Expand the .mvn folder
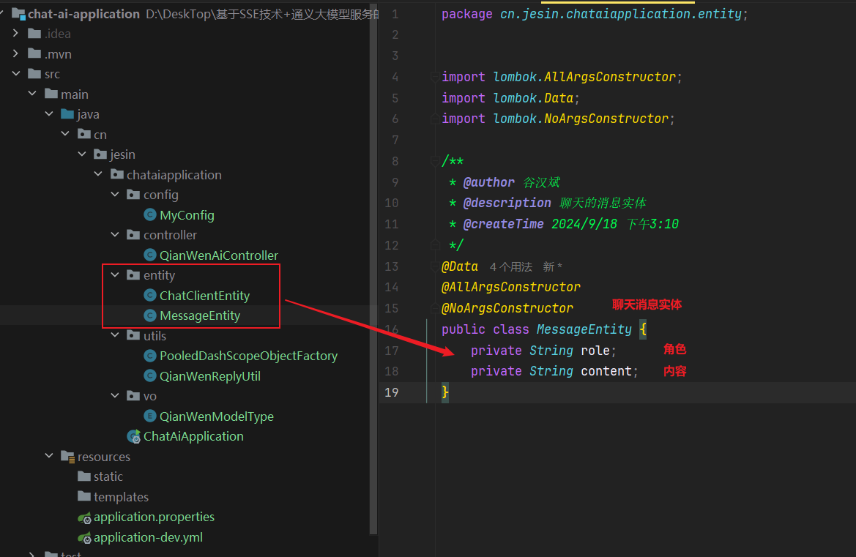Image resolution: width=856 pixels, height=557 pixels. tap(15, 53)
